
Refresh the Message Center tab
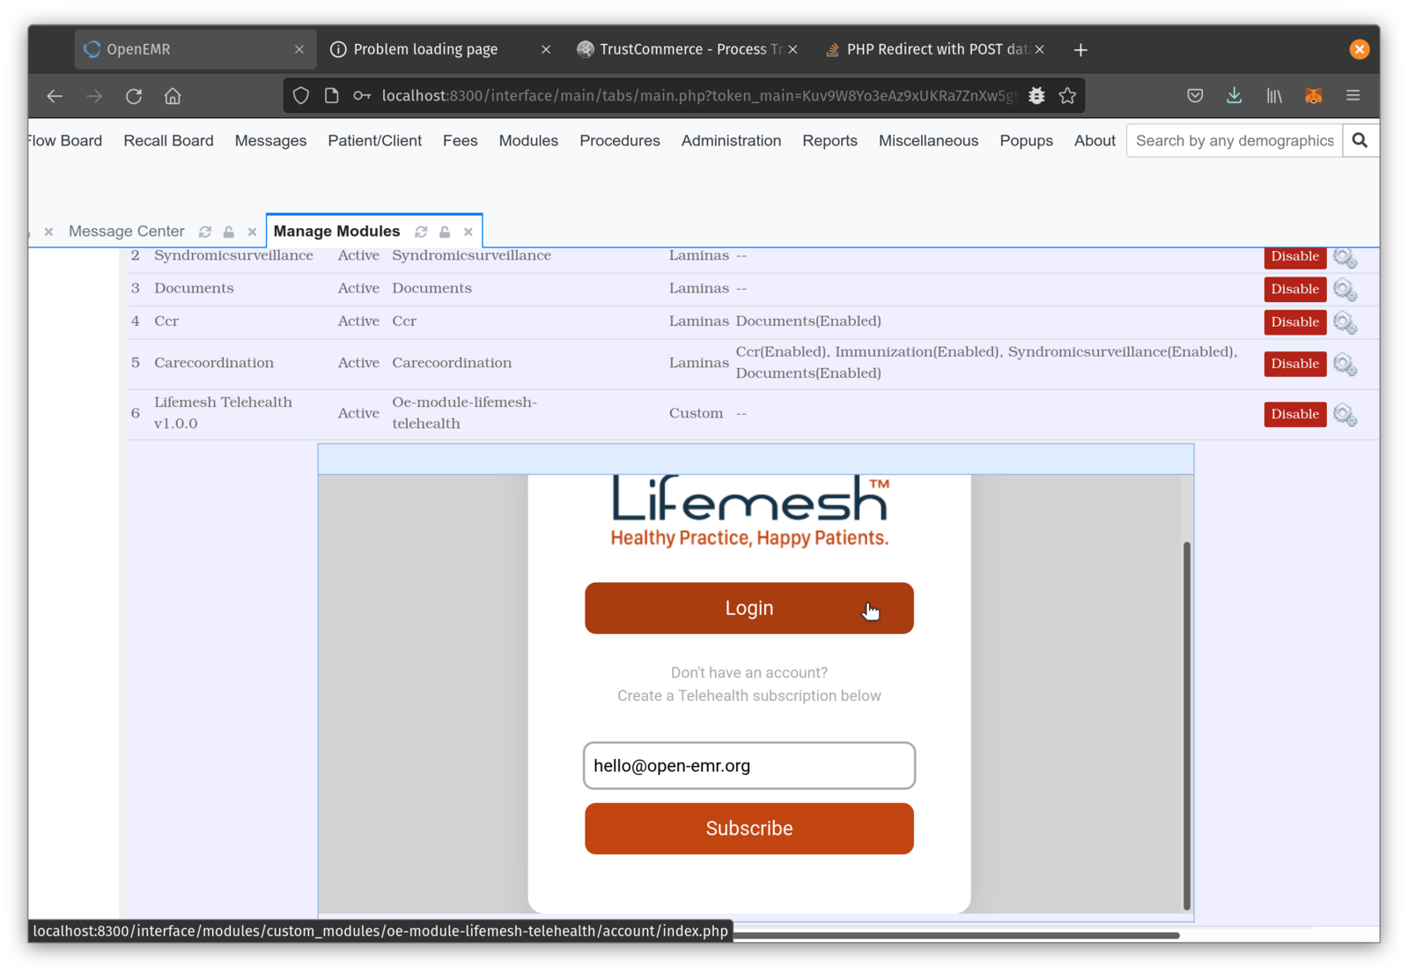pos(205,232)
